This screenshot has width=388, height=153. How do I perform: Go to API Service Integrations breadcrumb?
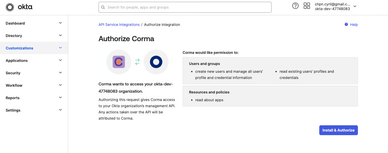coord(119,25)
